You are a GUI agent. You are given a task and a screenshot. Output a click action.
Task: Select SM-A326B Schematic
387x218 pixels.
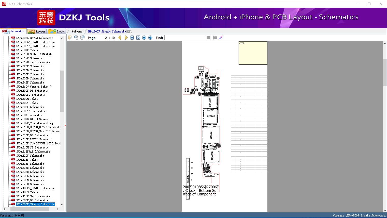[30, 168]
